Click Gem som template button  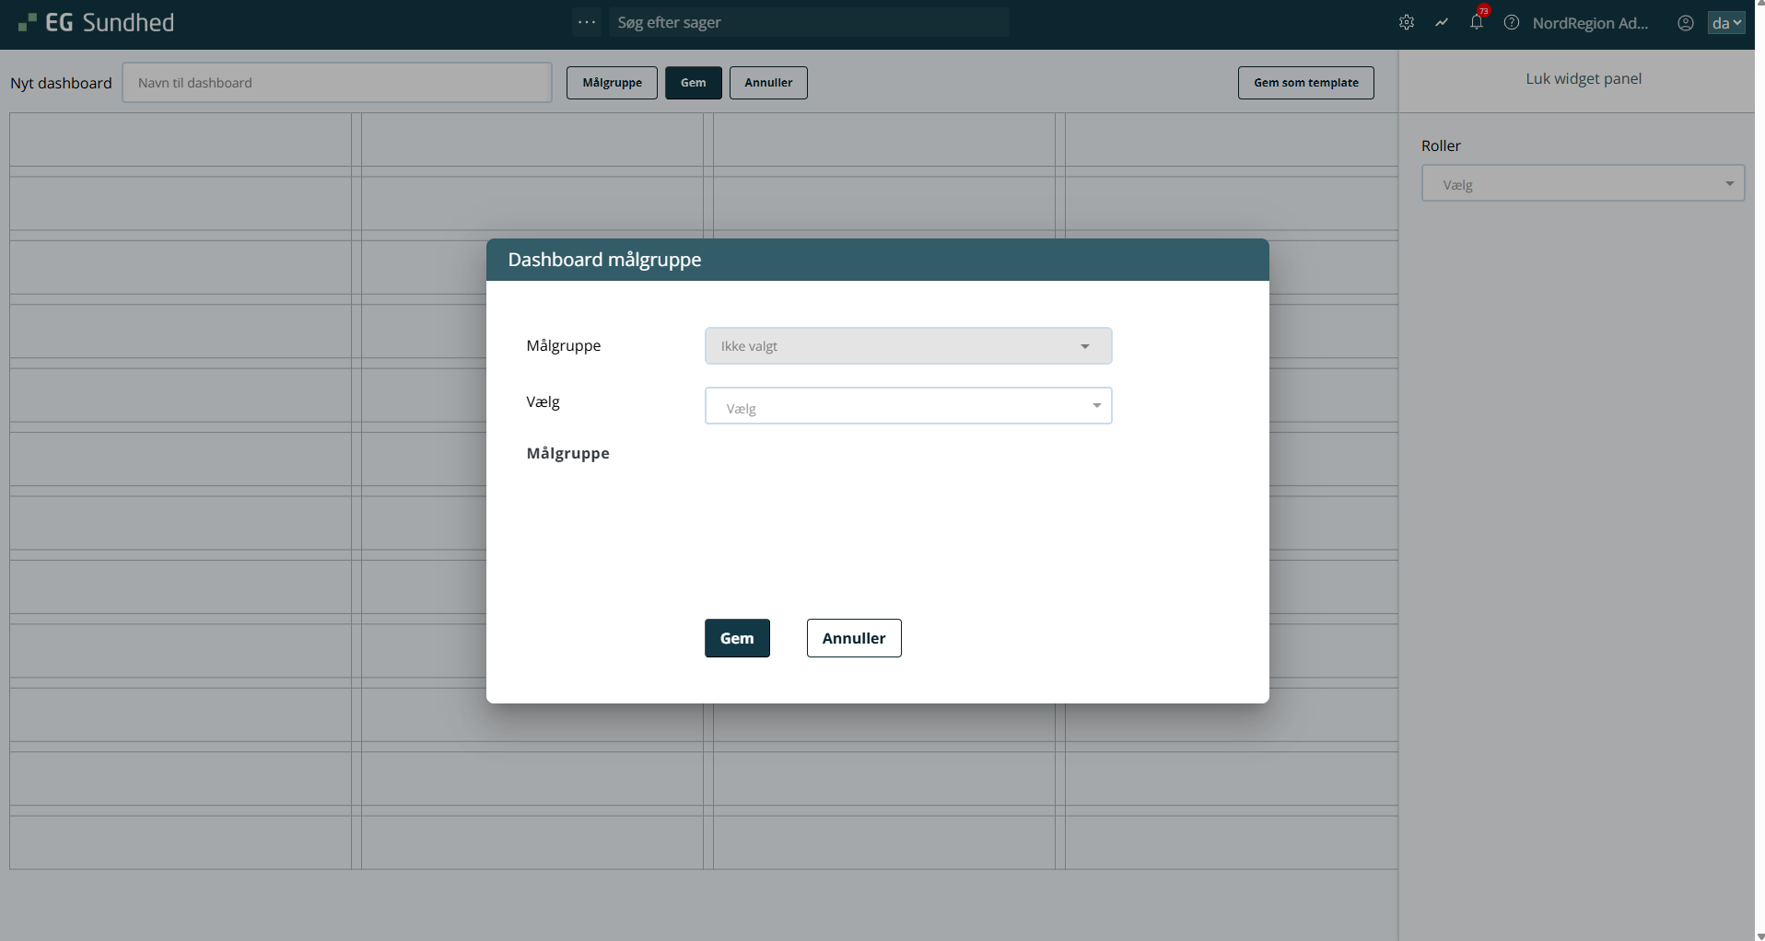[x=1305, y=83]
